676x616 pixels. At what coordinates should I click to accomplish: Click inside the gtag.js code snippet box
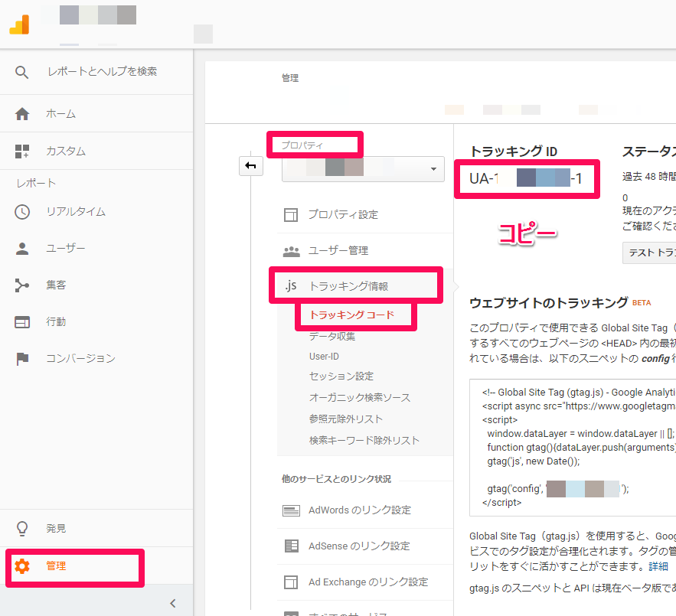pos(573,448)
